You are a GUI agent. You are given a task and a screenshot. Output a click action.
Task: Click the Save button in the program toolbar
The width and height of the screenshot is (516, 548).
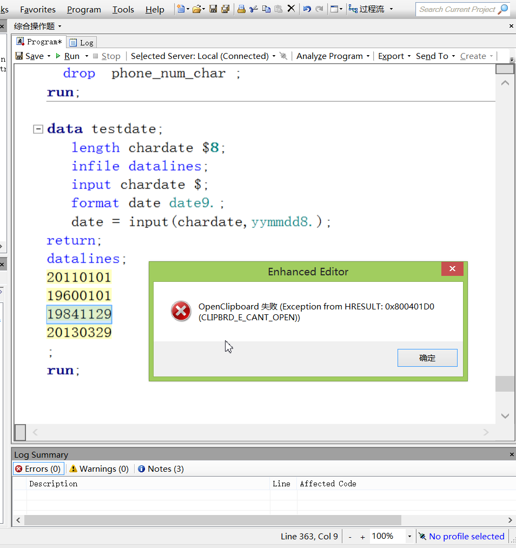click(x=30, y=56)
